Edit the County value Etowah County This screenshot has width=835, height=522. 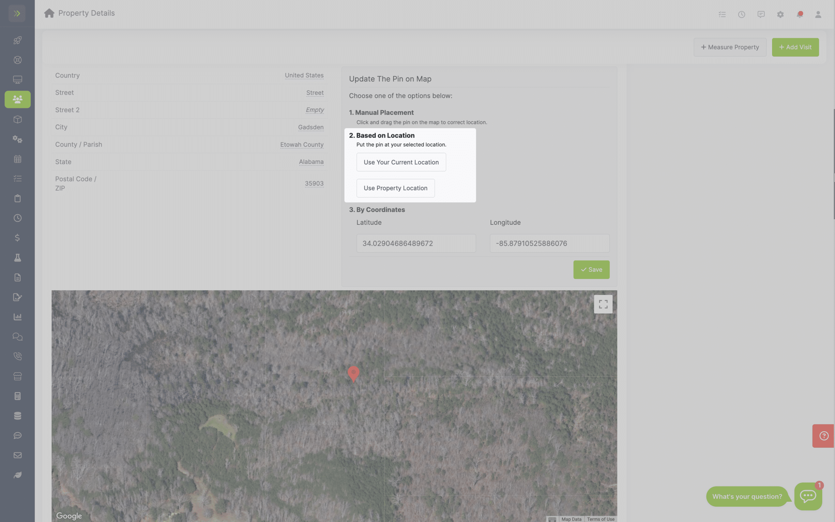302,144
